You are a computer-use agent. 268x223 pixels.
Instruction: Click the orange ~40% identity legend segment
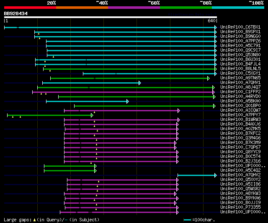(x=82, y=8)
